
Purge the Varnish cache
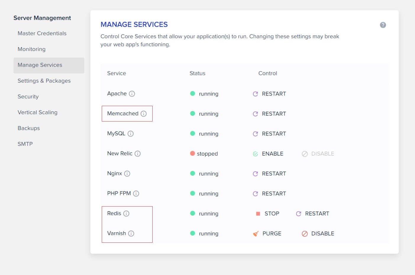(x=267, y=234)
